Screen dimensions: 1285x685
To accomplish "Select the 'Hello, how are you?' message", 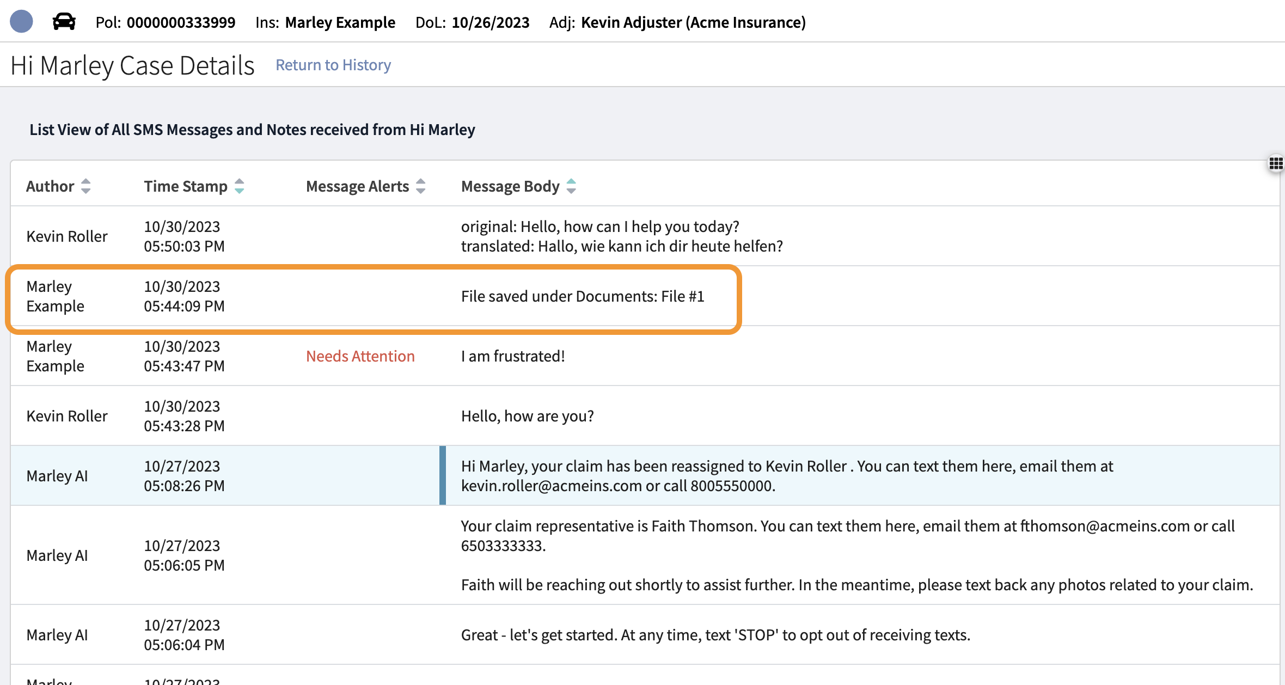I will pyautogui.click(x=527, y=416).
